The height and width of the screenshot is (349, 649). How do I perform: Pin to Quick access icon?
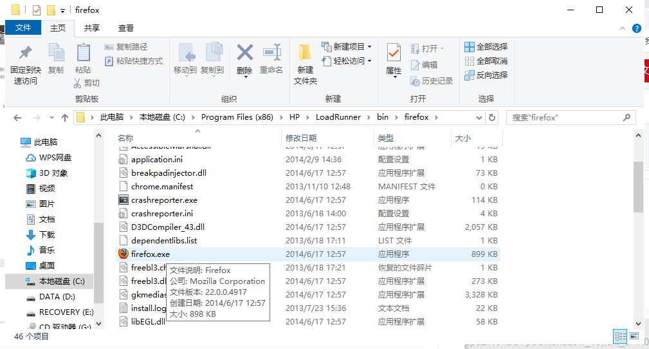26,53
